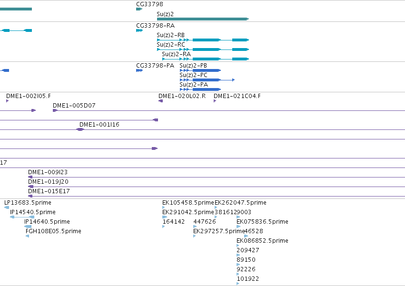
Task: Click the DME1-002I05.F clone label
Action: [x=29, y=96]
